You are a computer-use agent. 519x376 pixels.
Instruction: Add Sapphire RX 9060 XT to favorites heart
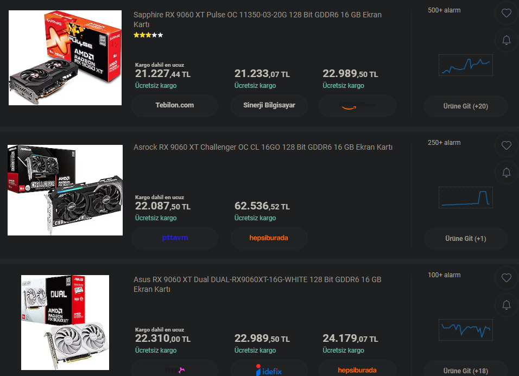pyautogui.click(x=506, y=13)
